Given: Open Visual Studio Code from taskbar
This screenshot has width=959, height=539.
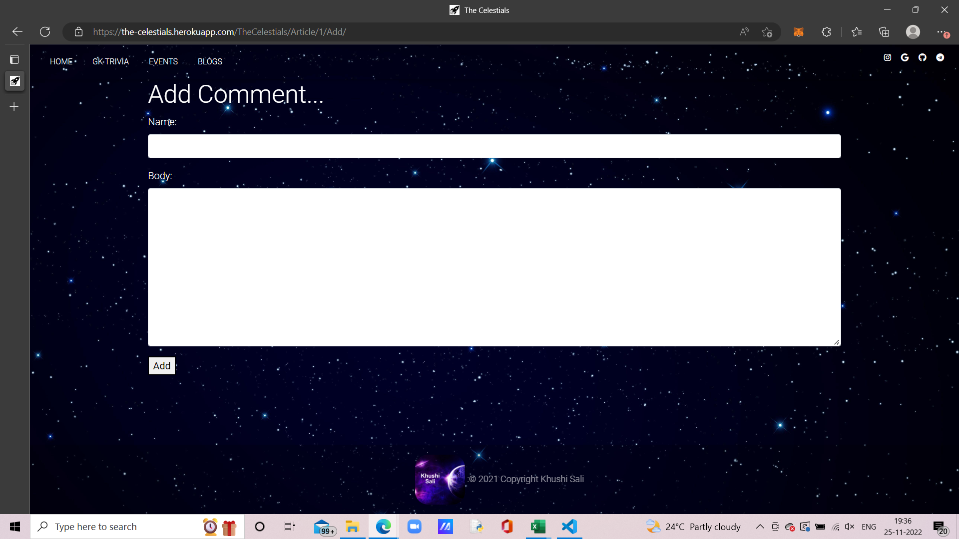Looking at the screenshot, I should [x=569, y=527].
